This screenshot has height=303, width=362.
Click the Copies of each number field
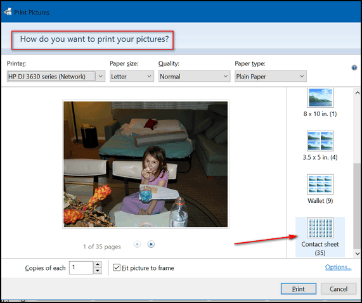81,268
